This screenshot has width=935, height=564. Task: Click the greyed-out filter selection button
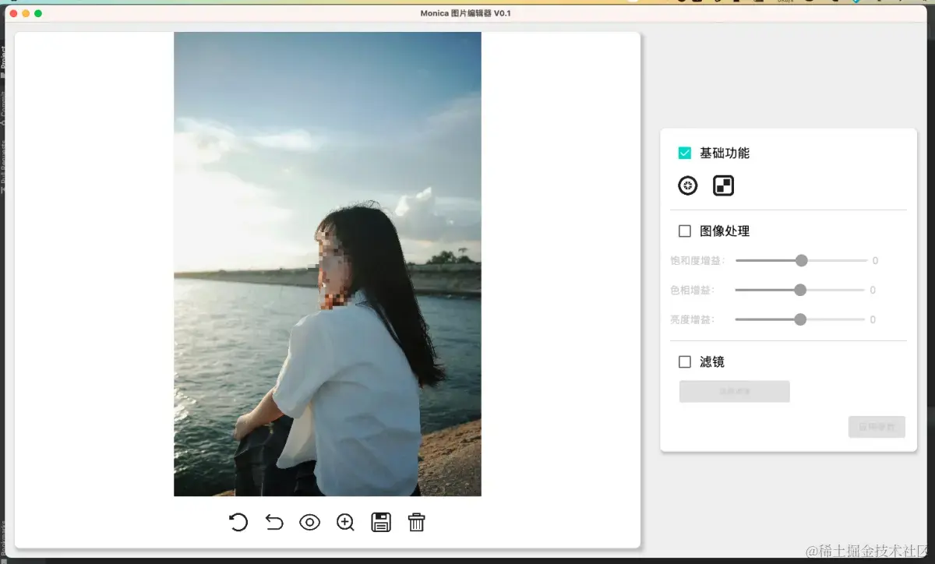735,391
